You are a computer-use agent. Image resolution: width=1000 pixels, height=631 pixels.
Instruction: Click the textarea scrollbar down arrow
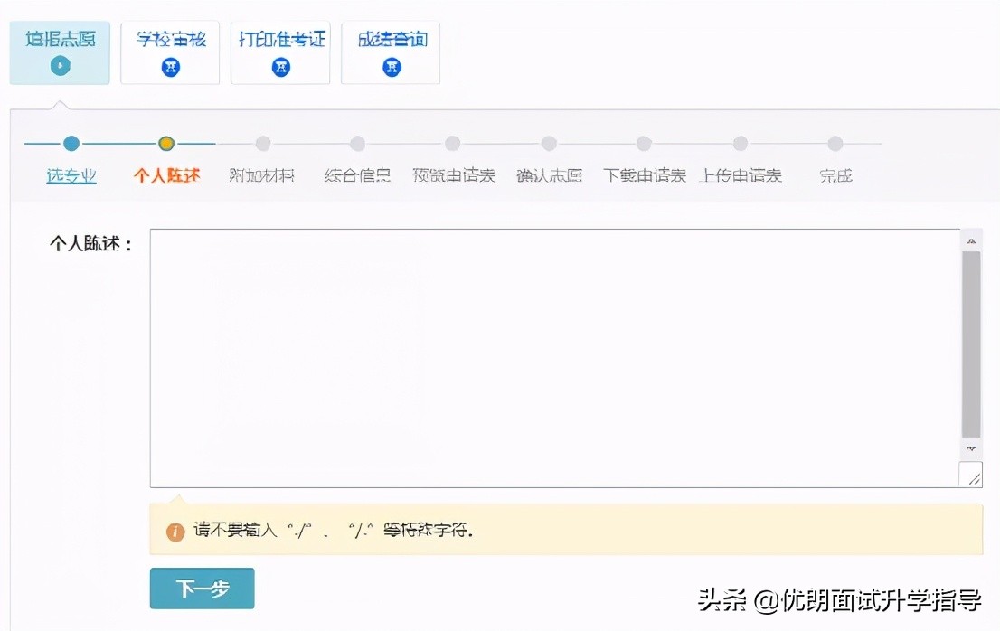click(x=971, y=448)
